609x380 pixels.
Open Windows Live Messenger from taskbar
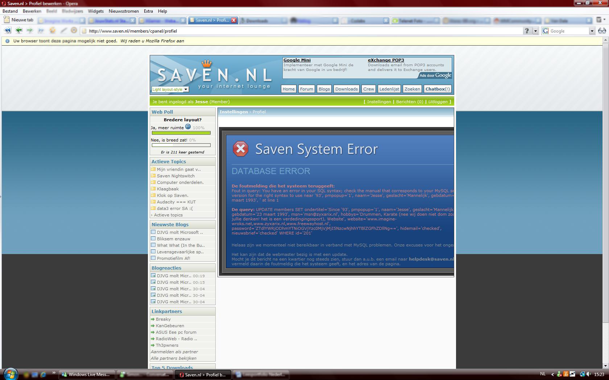[x=87, y=375]
